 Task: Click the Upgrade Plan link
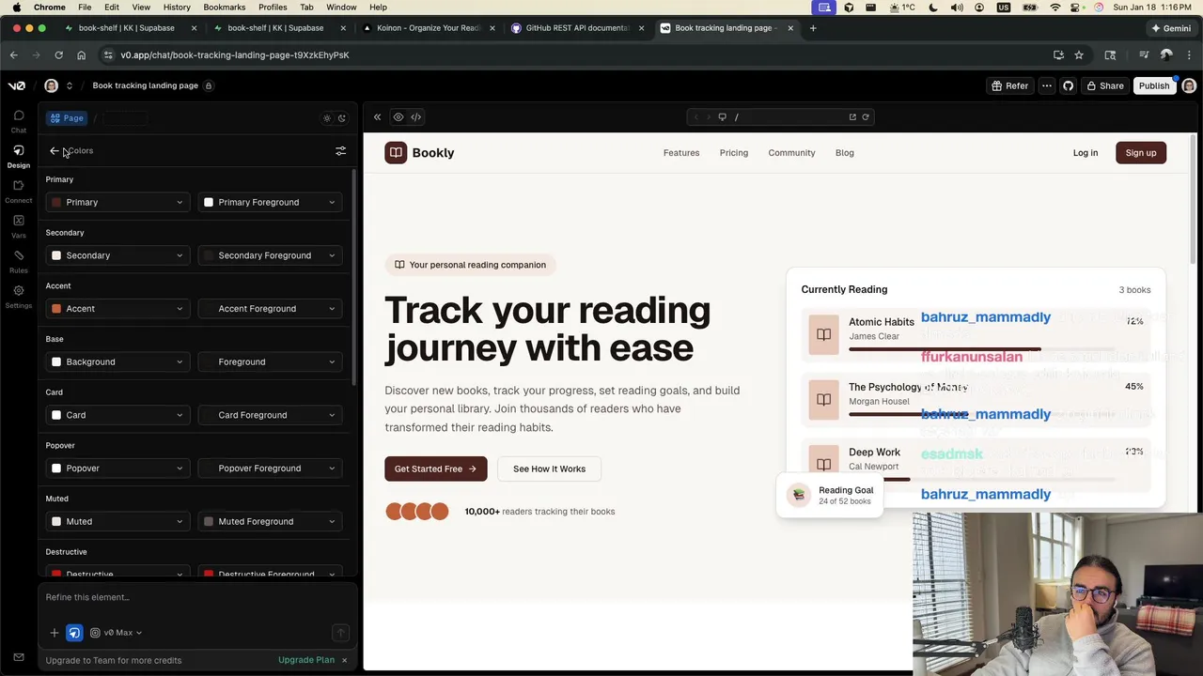306,660
